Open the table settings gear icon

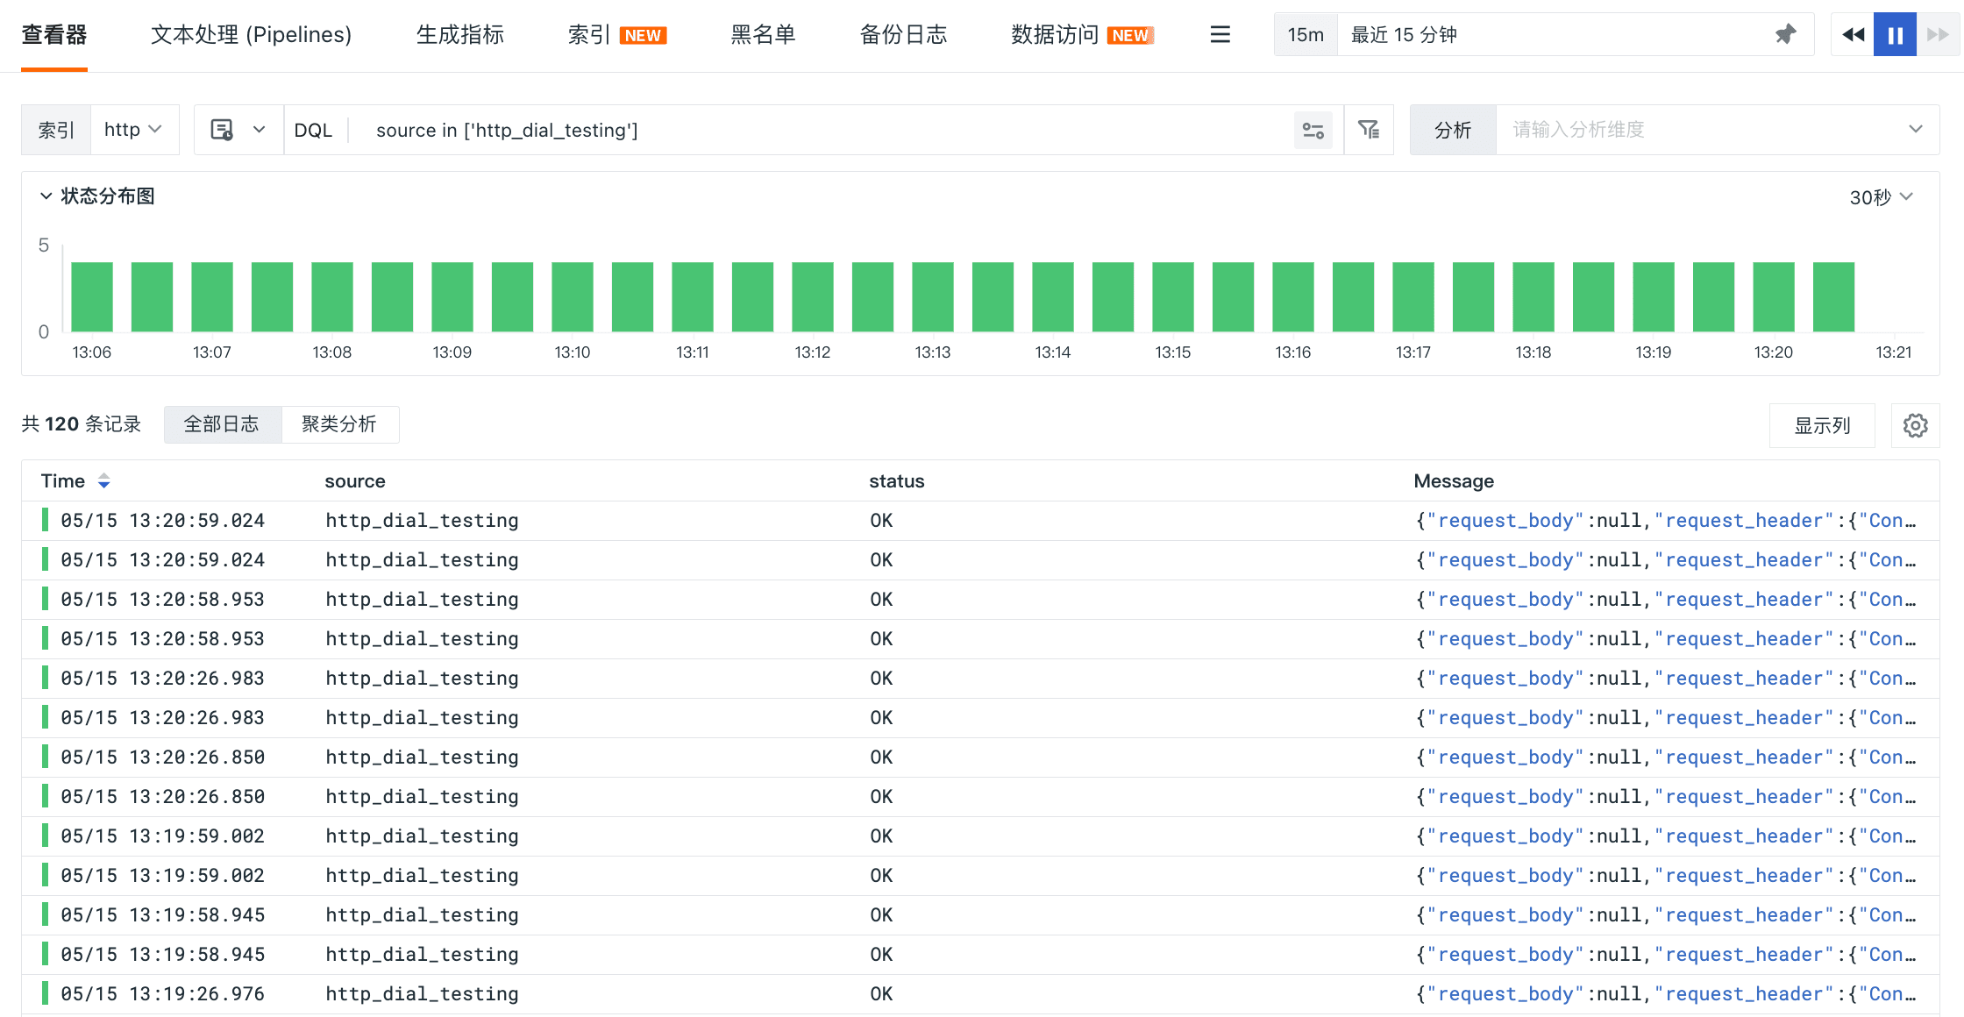tap(1915, 425)
